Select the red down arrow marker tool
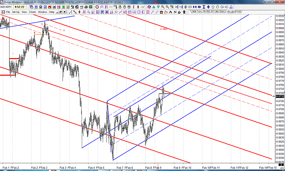The width and height of the screenshot is (285, 171). click(x=79, y=12)
